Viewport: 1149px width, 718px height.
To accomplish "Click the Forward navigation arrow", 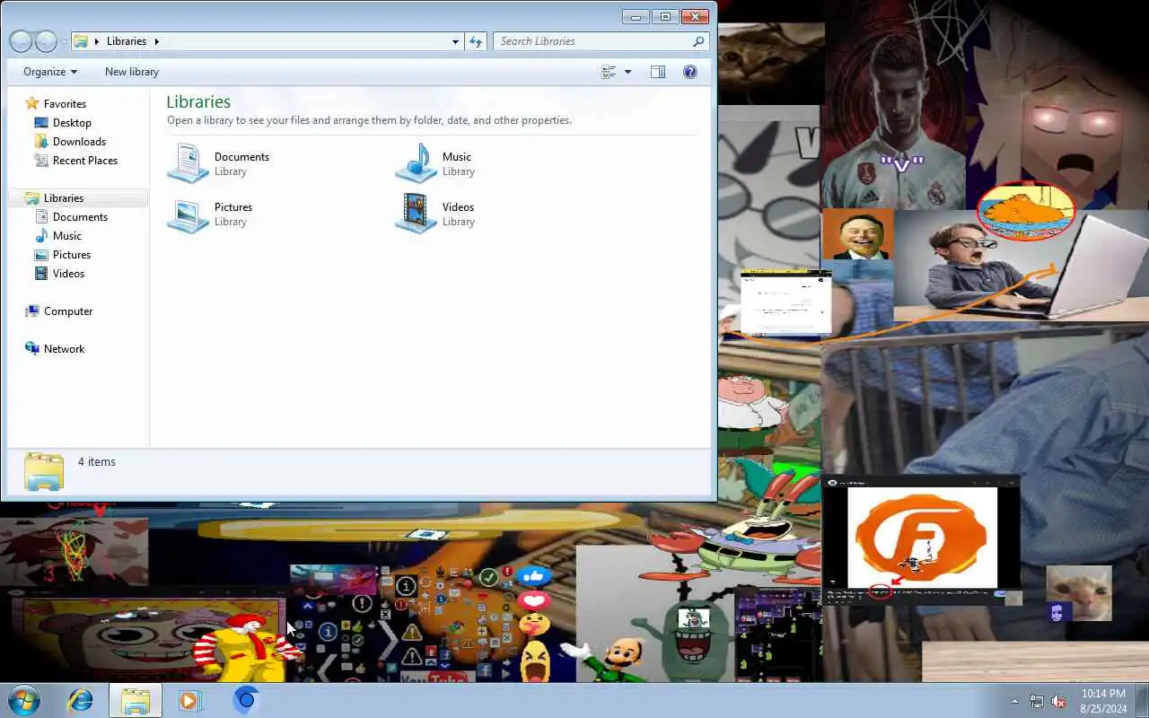I will (x=46, y=41).
